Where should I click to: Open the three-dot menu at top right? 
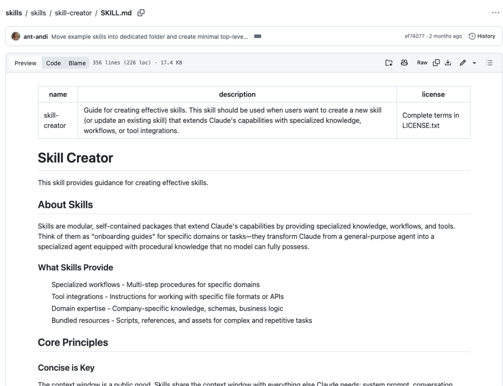point(495,13)
